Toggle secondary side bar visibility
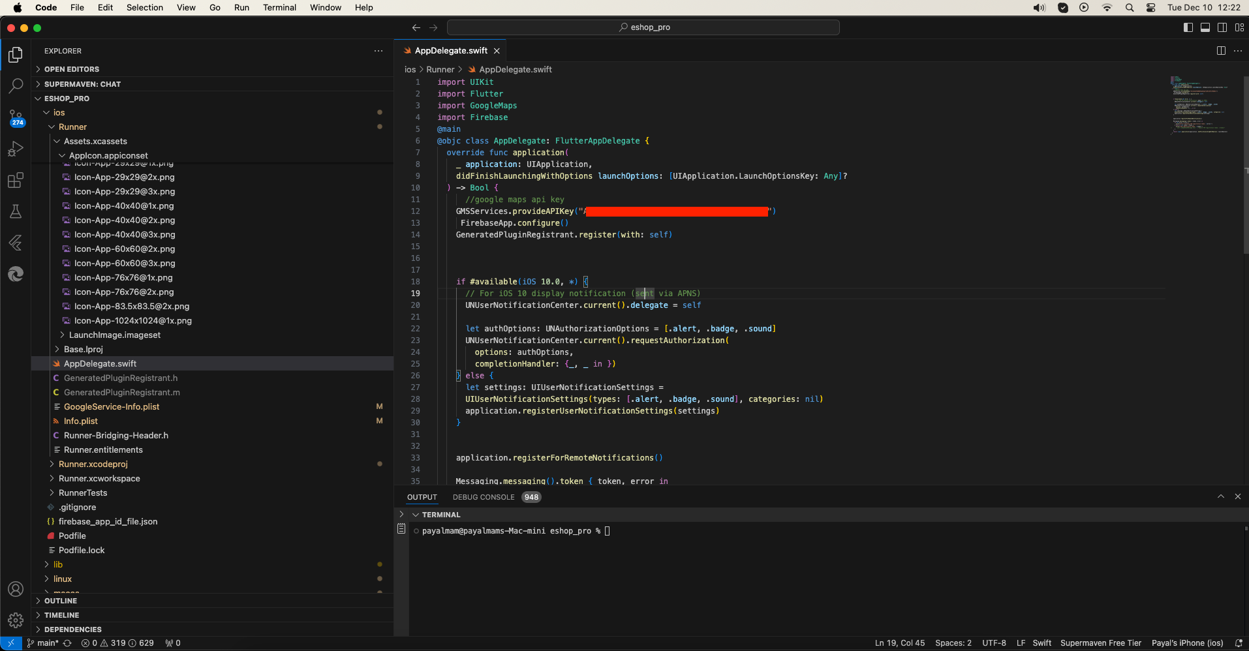This screenshot has width=1249, height=651. click(x=1222, y=27)
